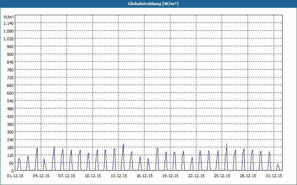Click the 840 y-axis label
Screen dimensions: 297x185
[x=10, y=62]
